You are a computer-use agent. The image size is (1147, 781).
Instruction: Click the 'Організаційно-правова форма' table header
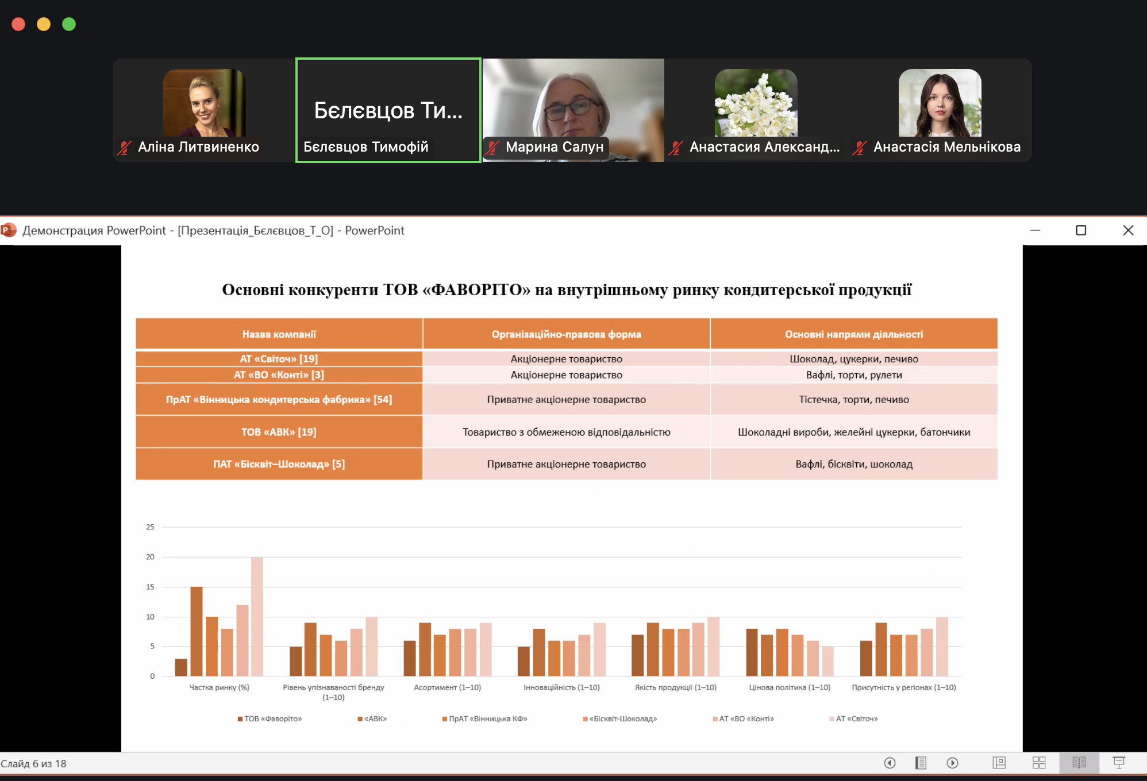[x=567, y=334]
